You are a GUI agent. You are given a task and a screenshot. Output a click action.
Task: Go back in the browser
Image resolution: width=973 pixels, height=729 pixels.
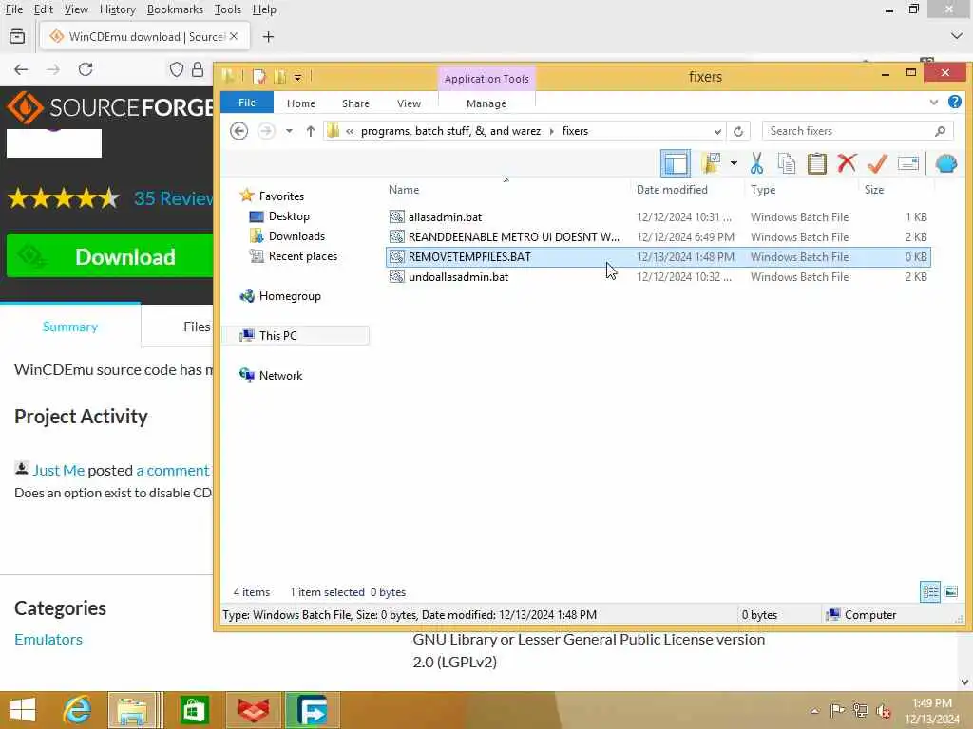(21, 69)
